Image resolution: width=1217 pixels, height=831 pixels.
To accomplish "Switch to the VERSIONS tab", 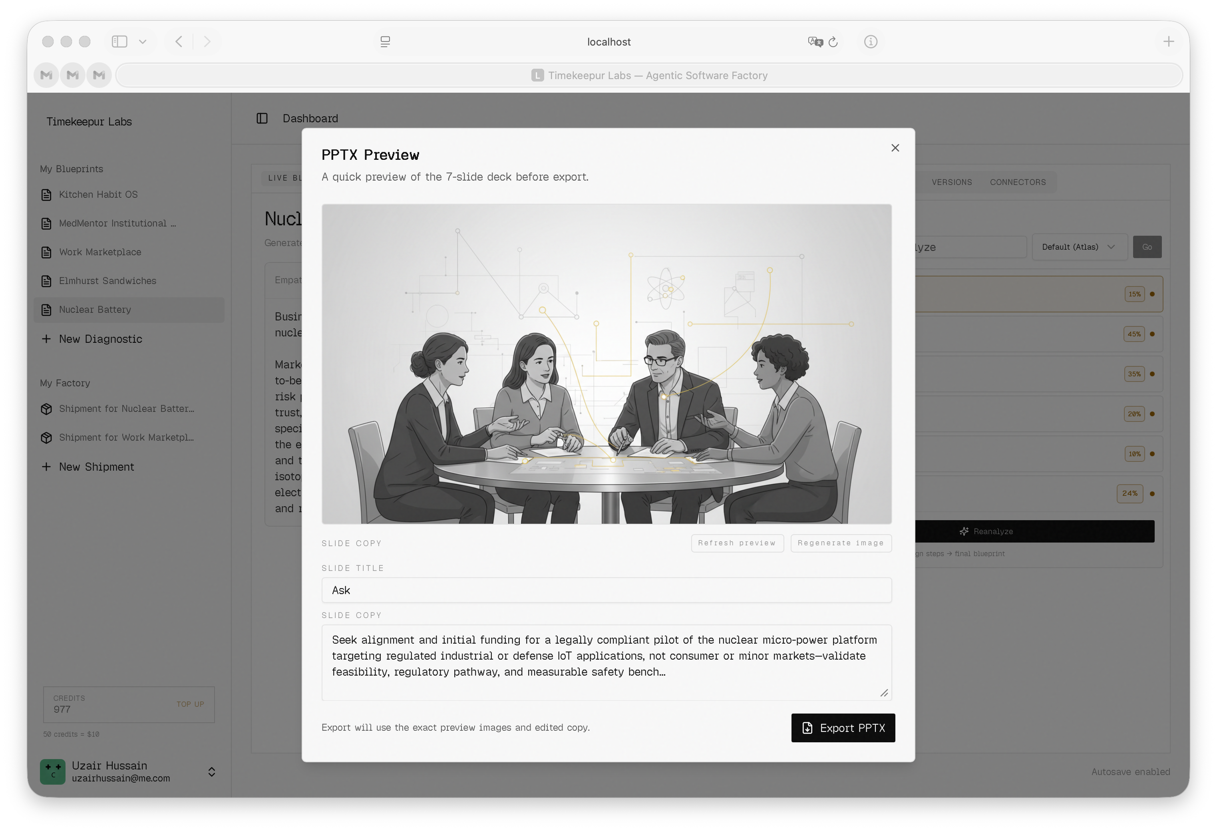I will point(951,182).
